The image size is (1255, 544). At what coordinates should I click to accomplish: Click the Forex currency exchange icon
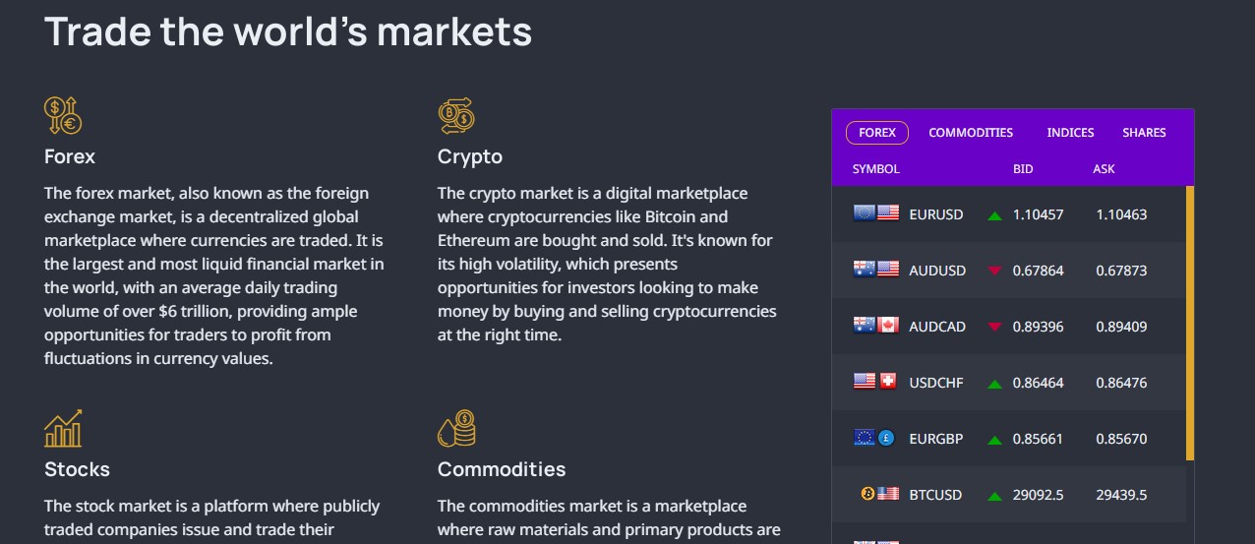63,115
